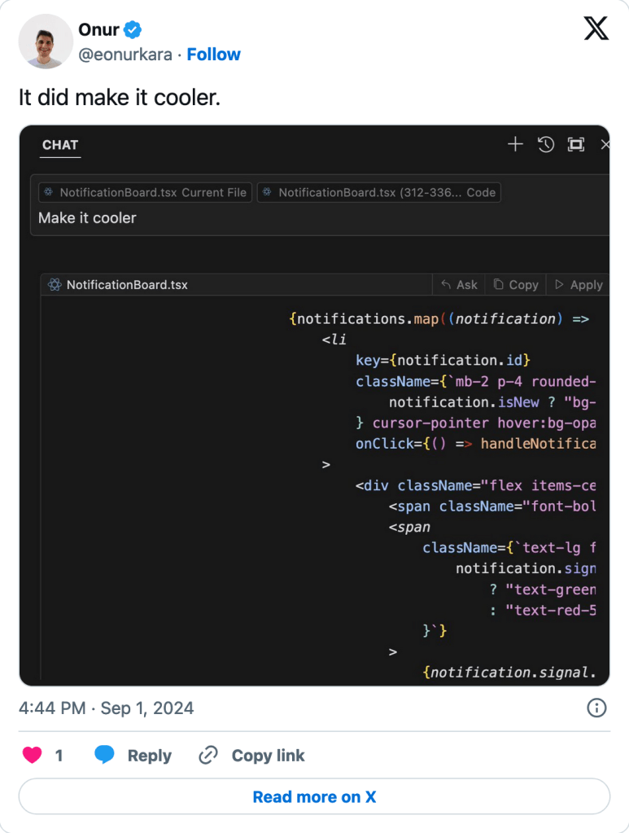Screen dimensions: 629x833
Task: Click the React icon beside NotificationBoard.tsx header
Action: 55,285
